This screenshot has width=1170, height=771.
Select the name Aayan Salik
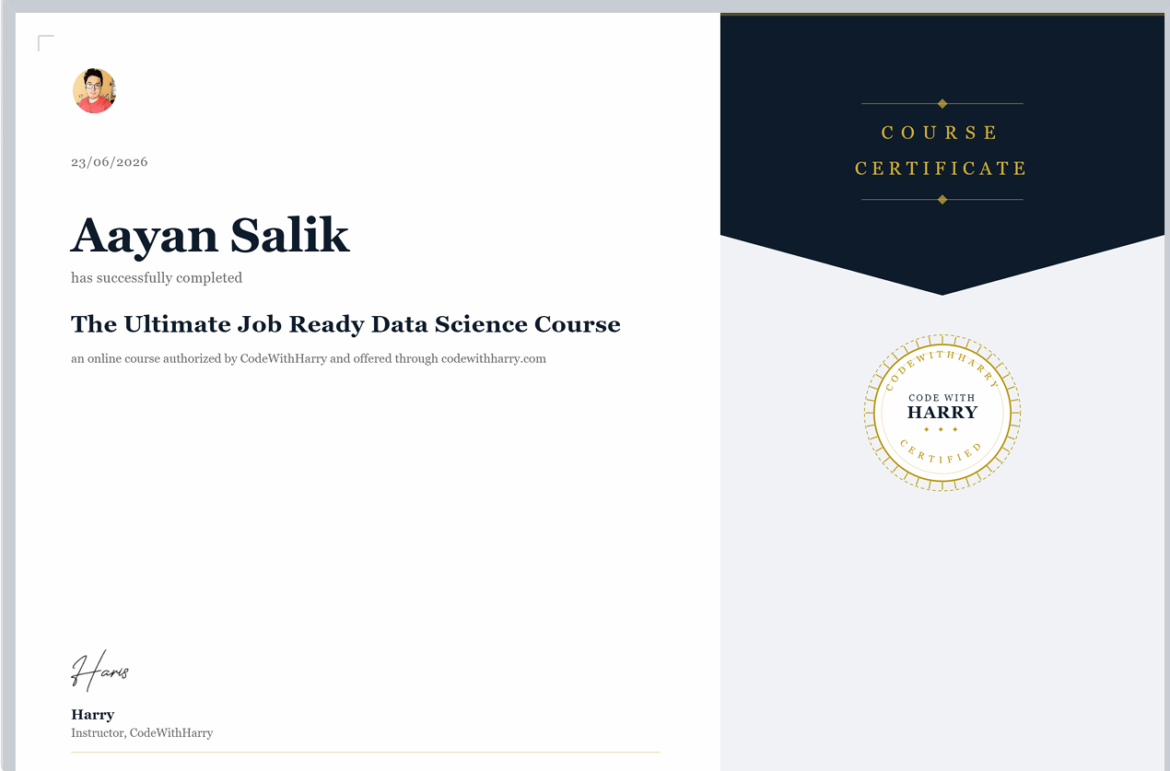210,235
